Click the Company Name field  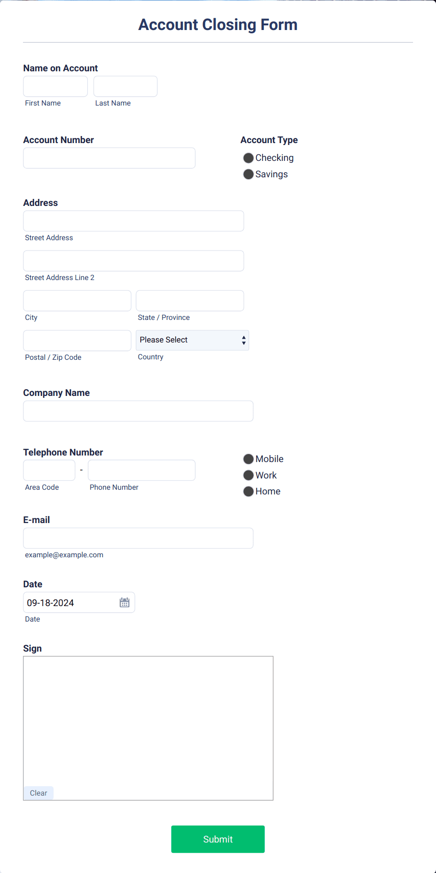click(x=138, y=411)
